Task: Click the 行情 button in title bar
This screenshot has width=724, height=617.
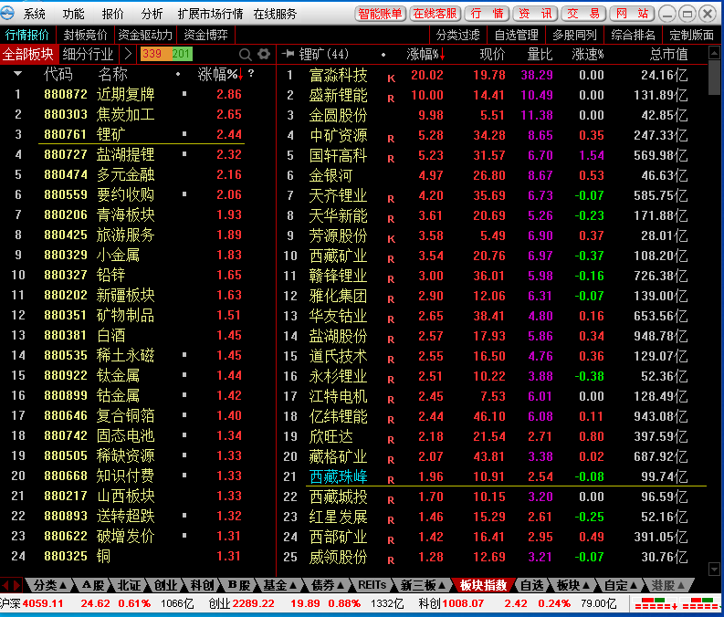Action: [488, 14]
